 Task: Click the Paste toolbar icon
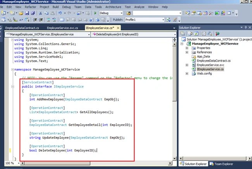click(52, 13)
